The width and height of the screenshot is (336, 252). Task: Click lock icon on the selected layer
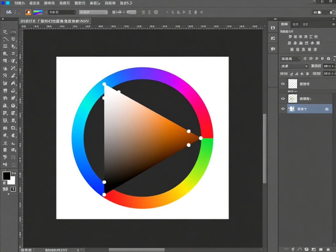(x=327, y=109)
